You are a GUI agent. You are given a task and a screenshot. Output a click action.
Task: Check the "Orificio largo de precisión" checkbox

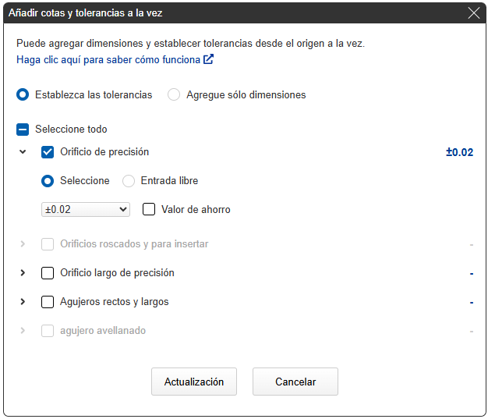48,273
